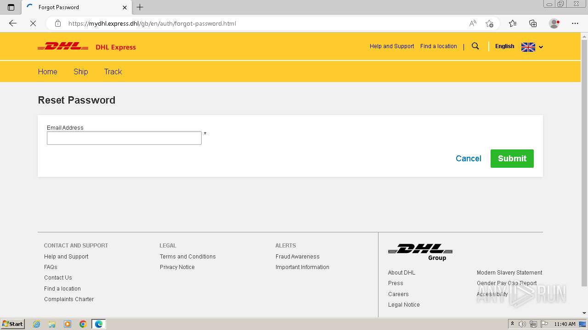
Task: Add this page to favorites star icon
Action: tap(489, 23)
